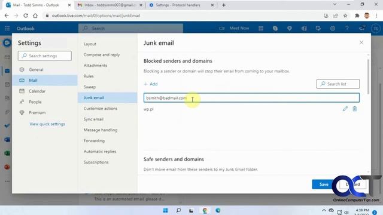
Task: Open the Premium settings category
Action: [x=45, y=112]
